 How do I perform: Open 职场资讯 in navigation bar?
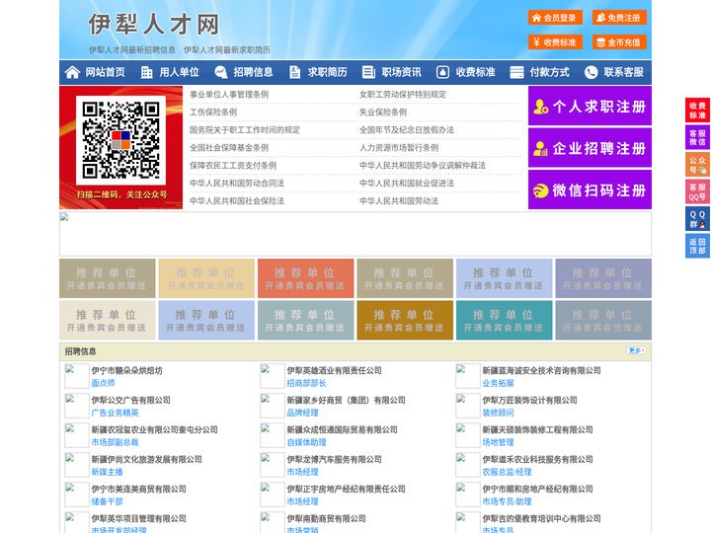(x=401, y=72)
